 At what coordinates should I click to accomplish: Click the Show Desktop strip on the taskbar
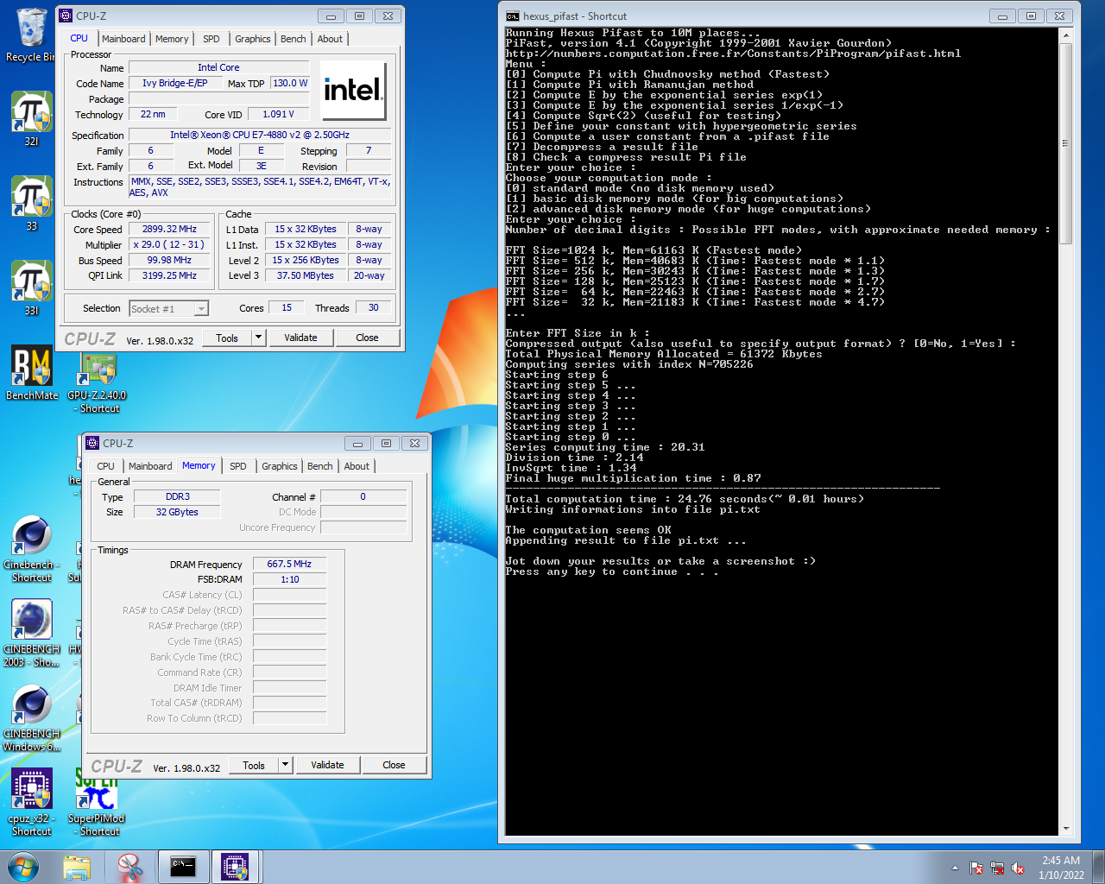pyautogui.click(x=1099, y=868)
